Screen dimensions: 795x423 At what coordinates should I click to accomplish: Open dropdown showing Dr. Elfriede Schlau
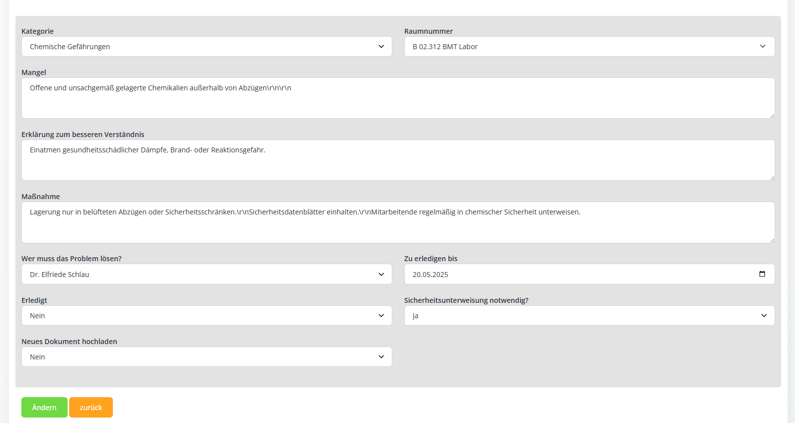[199, 275]
